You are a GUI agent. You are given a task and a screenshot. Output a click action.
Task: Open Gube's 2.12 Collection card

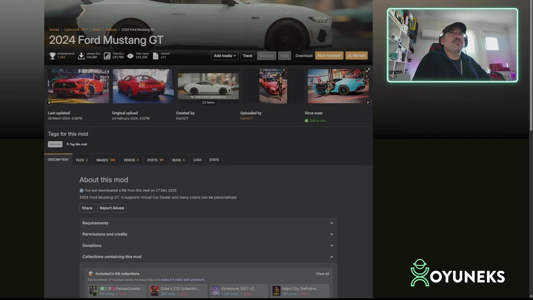[x=178, y=291]
